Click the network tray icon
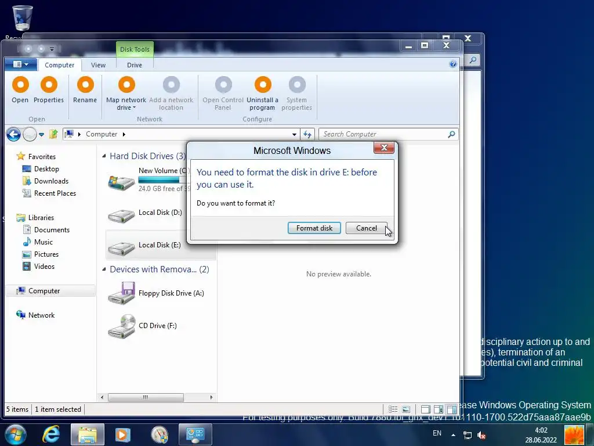 coord(468,435)
